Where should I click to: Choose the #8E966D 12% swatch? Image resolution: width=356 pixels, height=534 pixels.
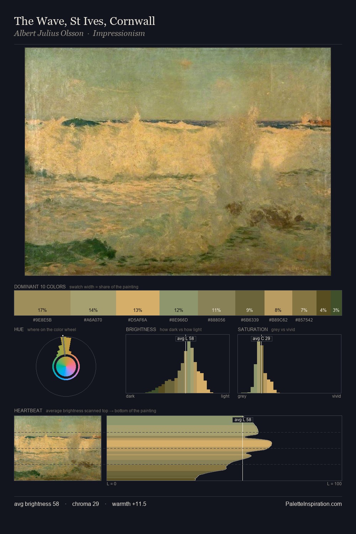179,303
